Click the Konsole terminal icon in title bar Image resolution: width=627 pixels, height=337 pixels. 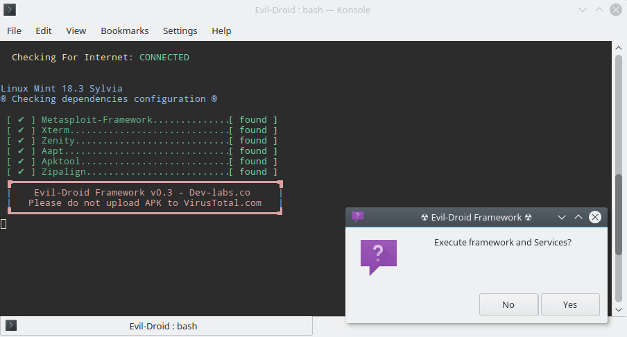[10, 10]
